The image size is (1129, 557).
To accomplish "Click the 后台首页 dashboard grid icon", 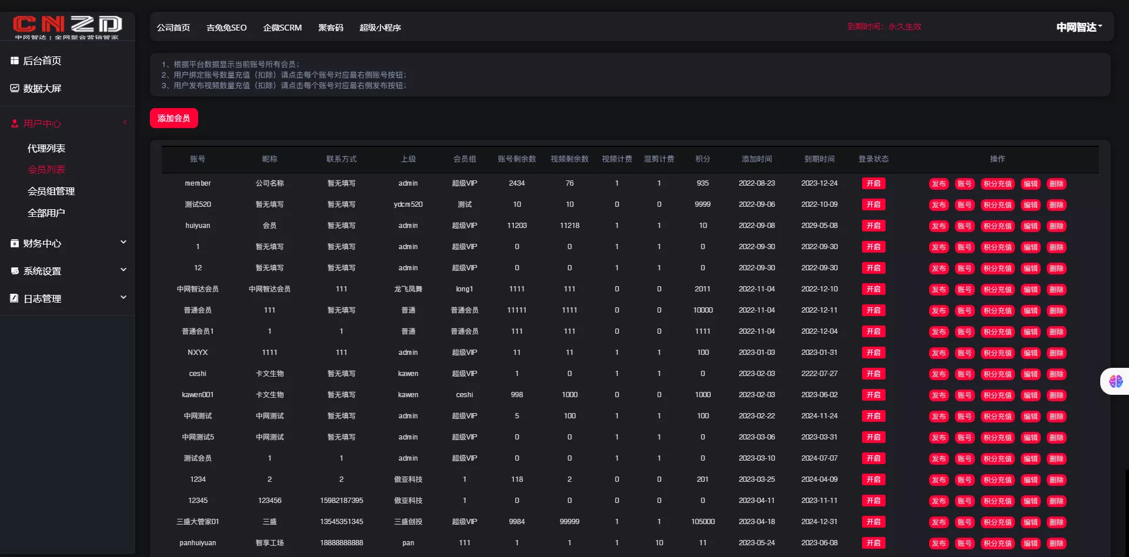I will click(15, 61).
